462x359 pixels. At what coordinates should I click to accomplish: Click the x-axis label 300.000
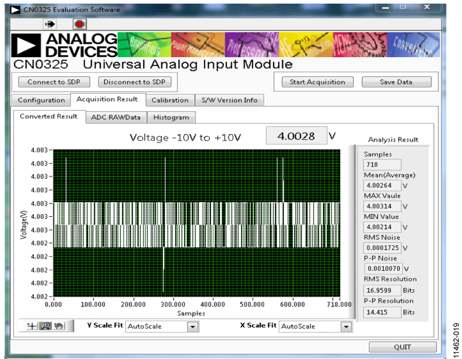point(173,304)
